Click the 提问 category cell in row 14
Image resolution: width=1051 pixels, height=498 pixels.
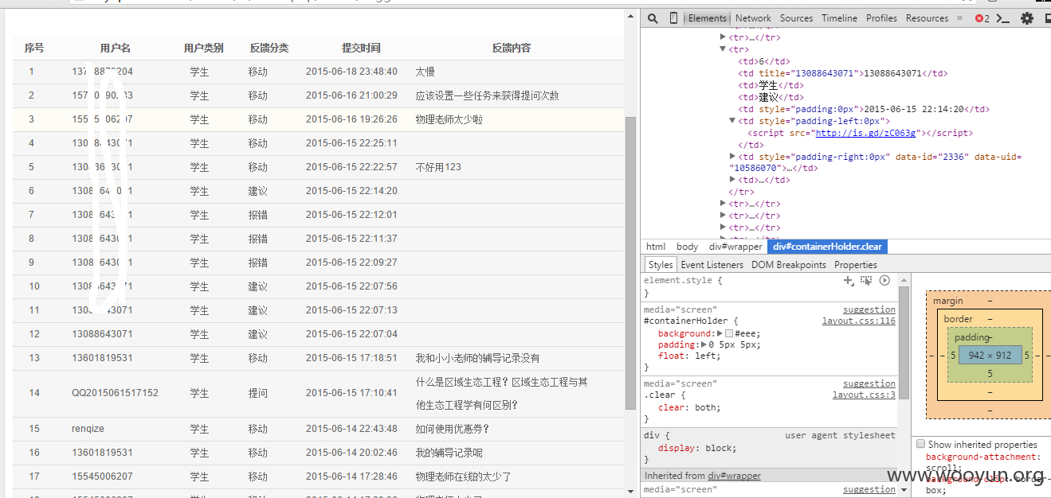click(x=258, y=393)
